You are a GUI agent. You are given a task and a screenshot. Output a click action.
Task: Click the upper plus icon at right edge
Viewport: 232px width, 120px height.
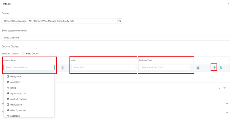(x=227, y=103)
